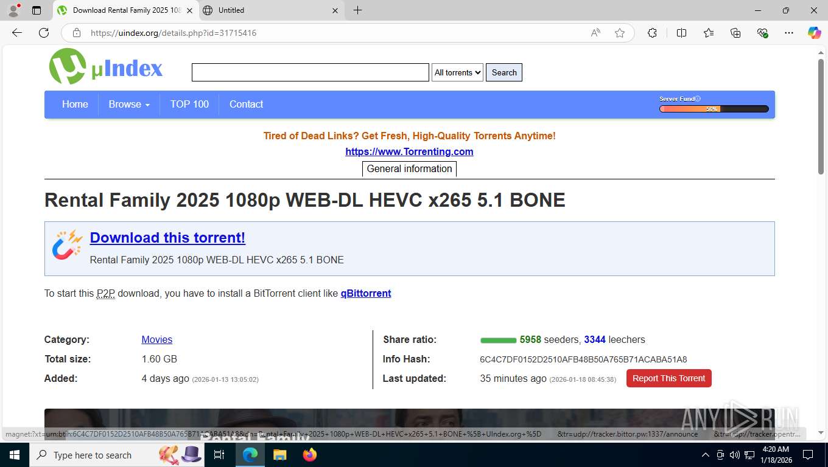View site information lock icon
The image size is (828, 467).
coord(76,33)
